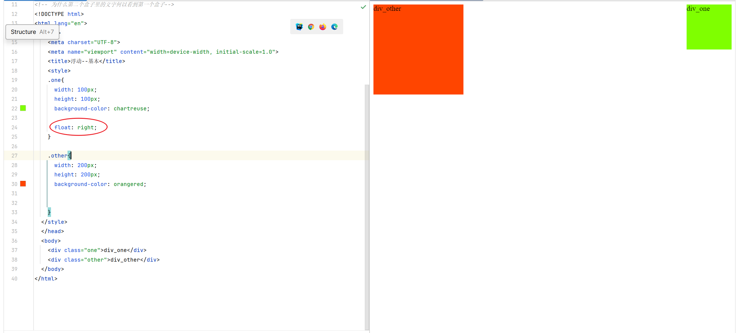The image size is (737, 333).
Task: Click the editor vertical scrollbar
Action: point(367,207)
